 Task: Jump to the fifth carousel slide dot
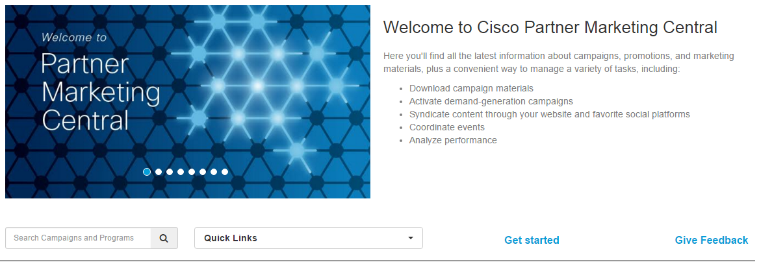pyautogui.click(x=191, y=172)
